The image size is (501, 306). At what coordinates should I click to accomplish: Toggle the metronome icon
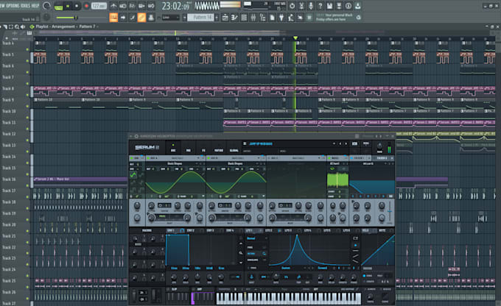coord(113,6)
